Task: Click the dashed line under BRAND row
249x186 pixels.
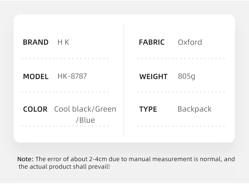Action: [65, 59]
